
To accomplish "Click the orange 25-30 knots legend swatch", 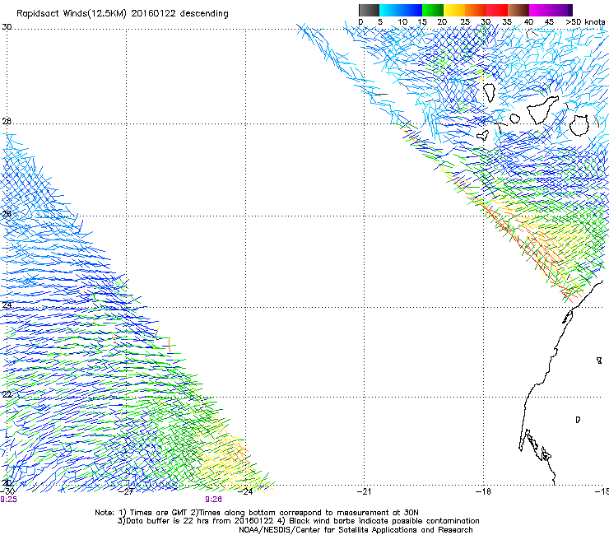I will tap(476, 10).
